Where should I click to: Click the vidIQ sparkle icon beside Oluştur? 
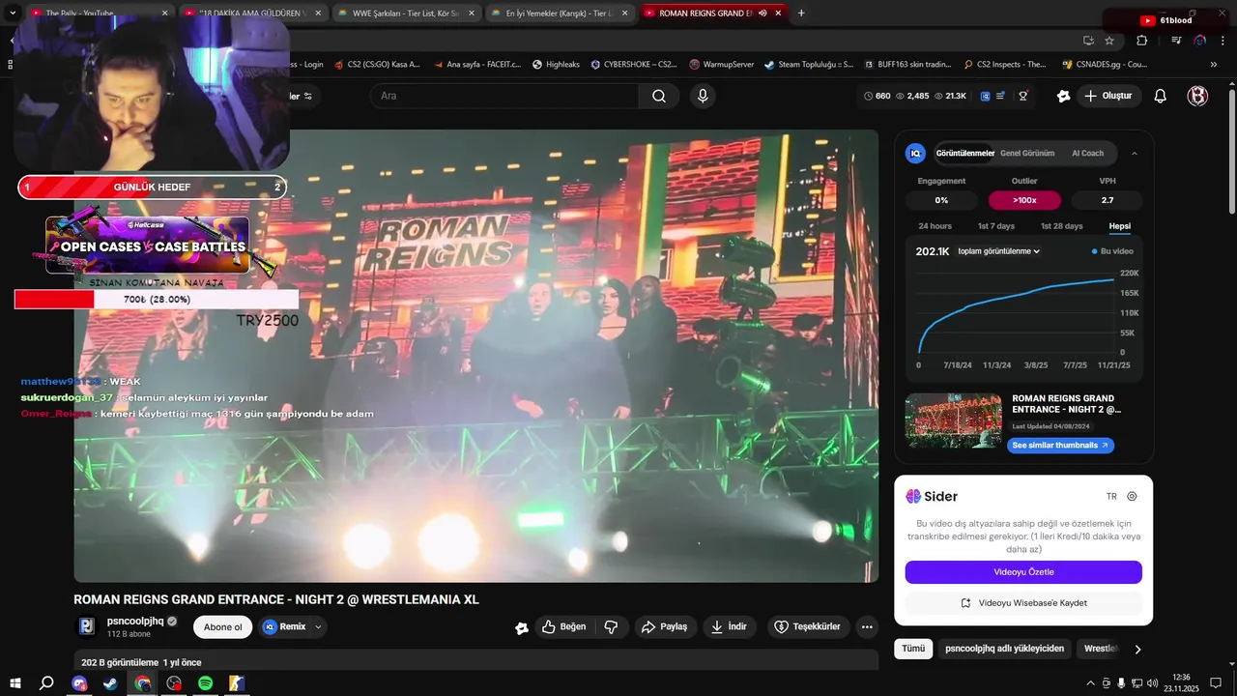tap(1063, 96)
